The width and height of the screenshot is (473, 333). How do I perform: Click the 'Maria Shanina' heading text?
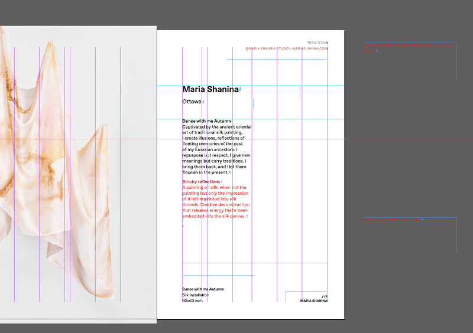[x=210, y=90]
